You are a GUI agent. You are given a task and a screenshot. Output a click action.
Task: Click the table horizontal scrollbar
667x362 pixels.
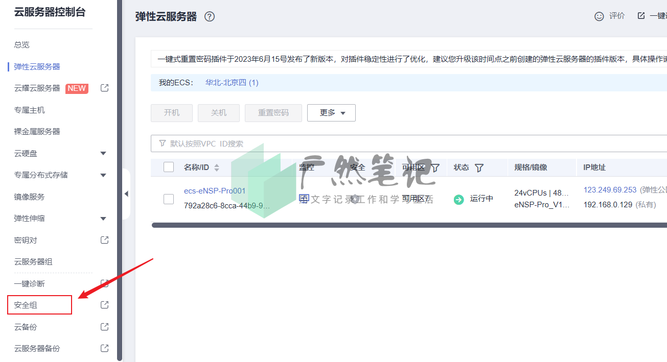coord(409,225)
